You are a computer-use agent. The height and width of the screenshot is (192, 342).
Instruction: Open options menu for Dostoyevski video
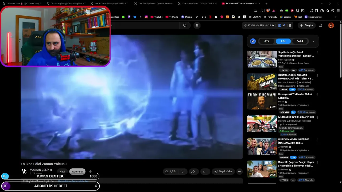(x=317, y=95)
